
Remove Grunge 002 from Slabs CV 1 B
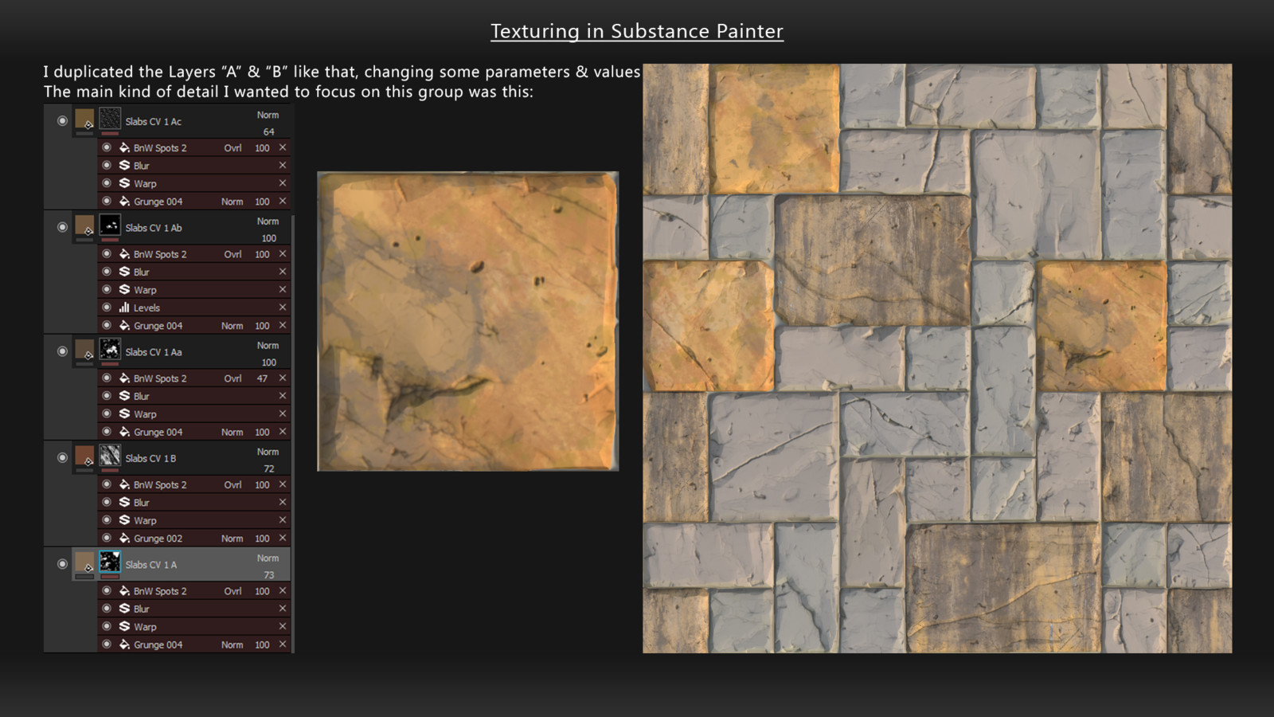pos(283,539)
